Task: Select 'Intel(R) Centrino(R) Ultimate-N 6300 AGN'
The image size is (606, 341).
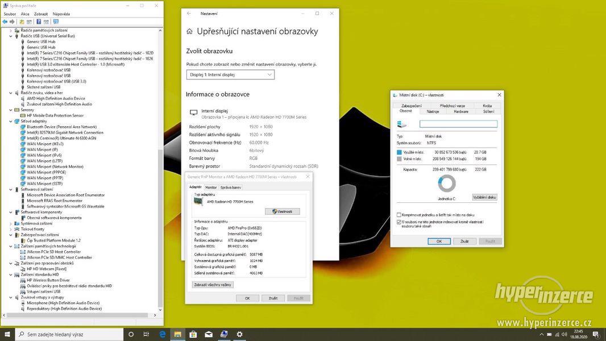Action: point(61,138)
